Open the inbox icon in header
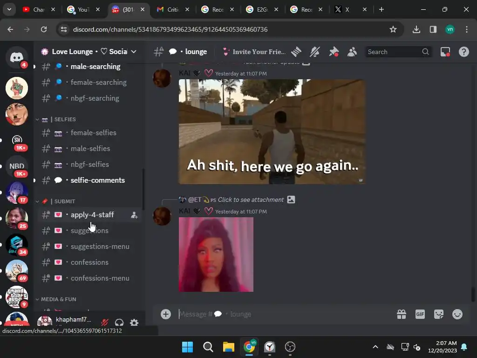Screen dimensions: 477x358 pyautogui.click(x=445, y=52)
